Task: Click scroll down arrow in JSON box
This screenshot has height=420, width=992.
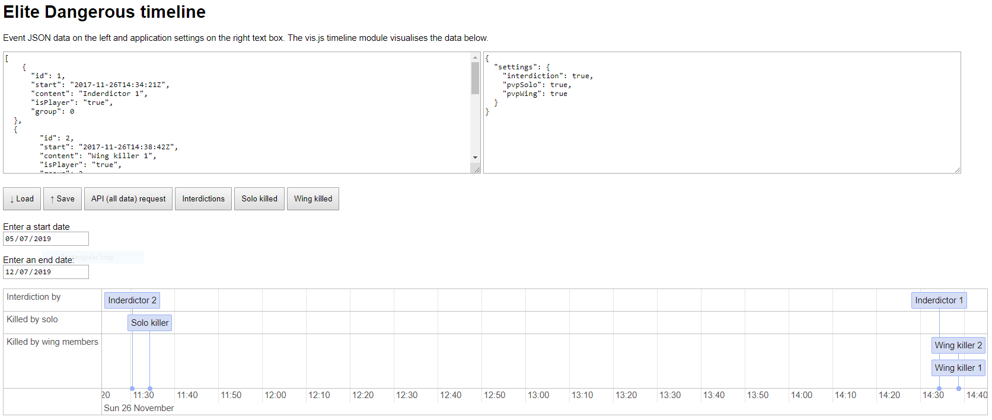Action: 475,158
